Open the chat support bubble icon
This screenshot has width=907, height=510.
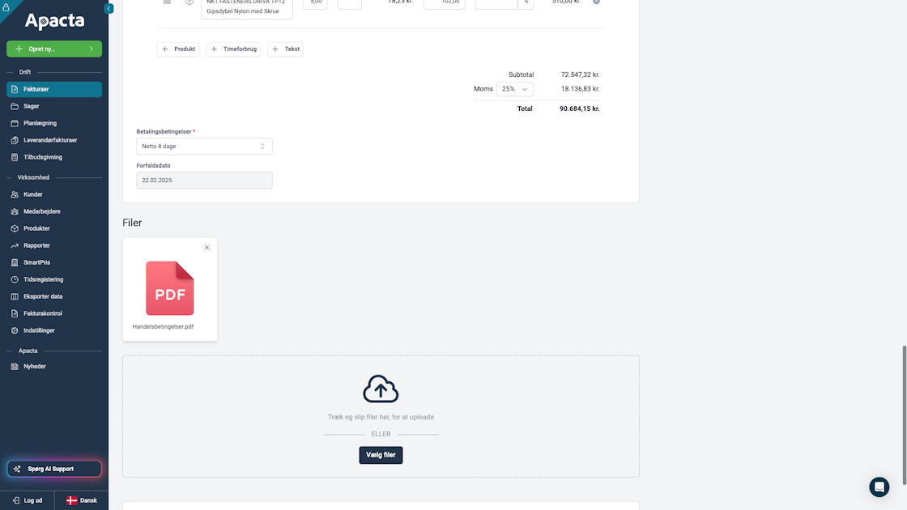(x=879, y=487)
